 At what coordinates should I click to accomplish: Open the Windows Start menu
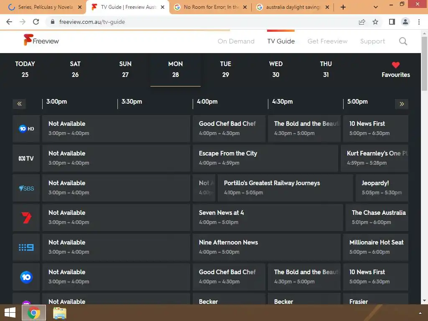[10, 313]
